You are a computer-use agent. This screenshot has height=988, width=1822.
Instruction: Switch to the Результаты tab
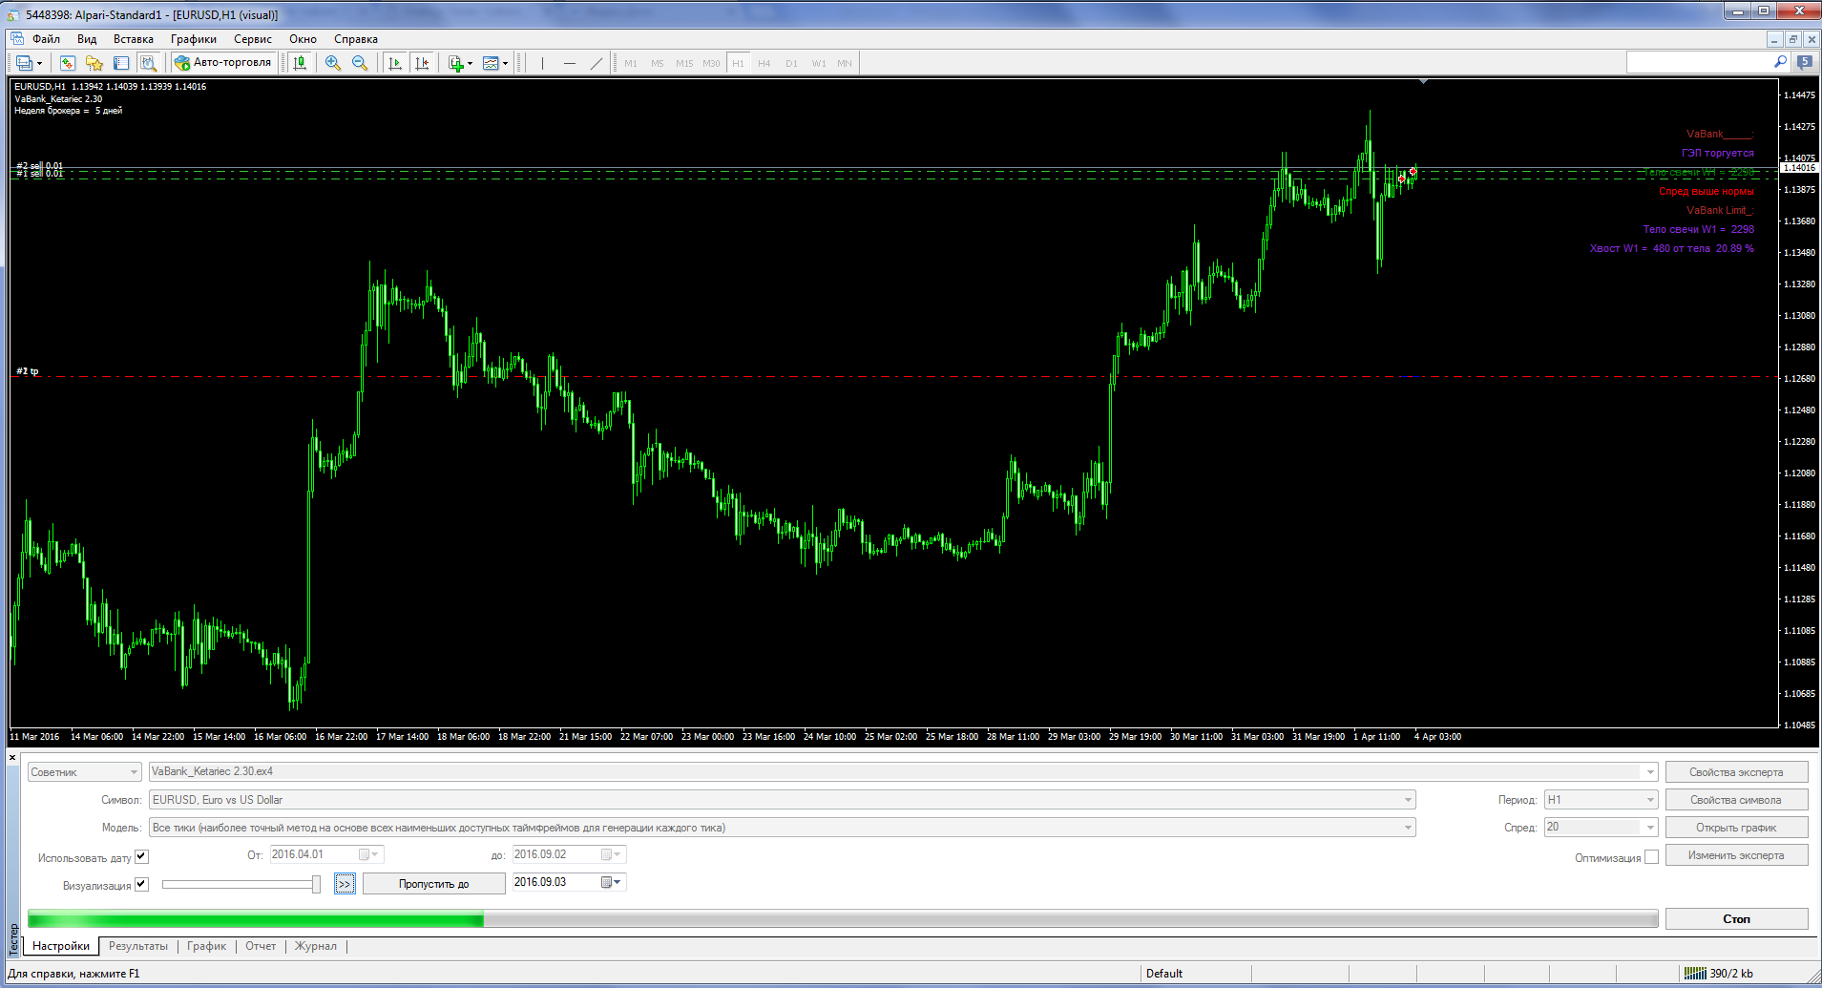[137, 946]
